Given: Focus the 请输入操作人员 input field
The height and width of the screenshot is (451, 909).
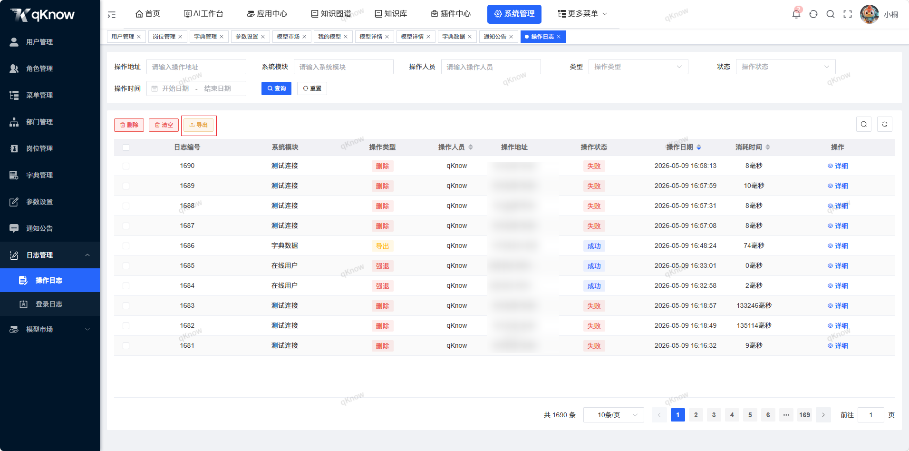Looking at the screenshot, I should coord(491,67).
